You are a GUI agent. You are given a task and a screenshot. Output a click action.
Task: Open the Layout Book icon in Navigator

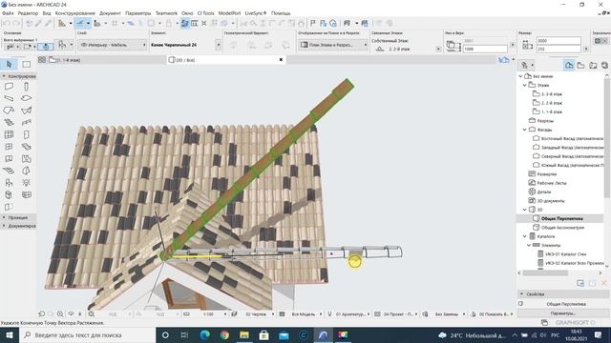coord(593,65)
